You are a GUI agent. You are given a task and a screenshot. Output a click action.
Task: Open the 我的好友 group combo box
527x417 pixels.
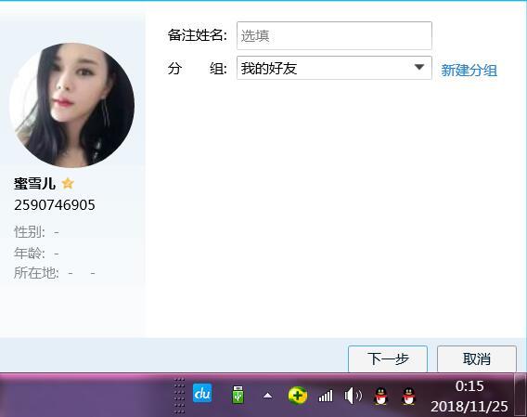(x=334, y=68)
